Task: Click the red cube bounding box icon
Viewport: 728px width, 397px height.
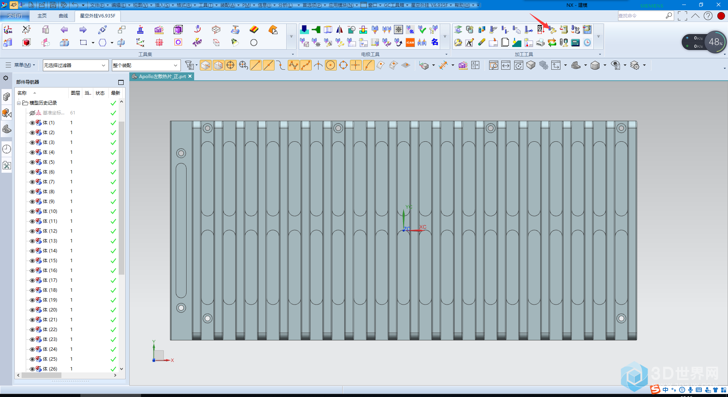Action: click(27, 42)
